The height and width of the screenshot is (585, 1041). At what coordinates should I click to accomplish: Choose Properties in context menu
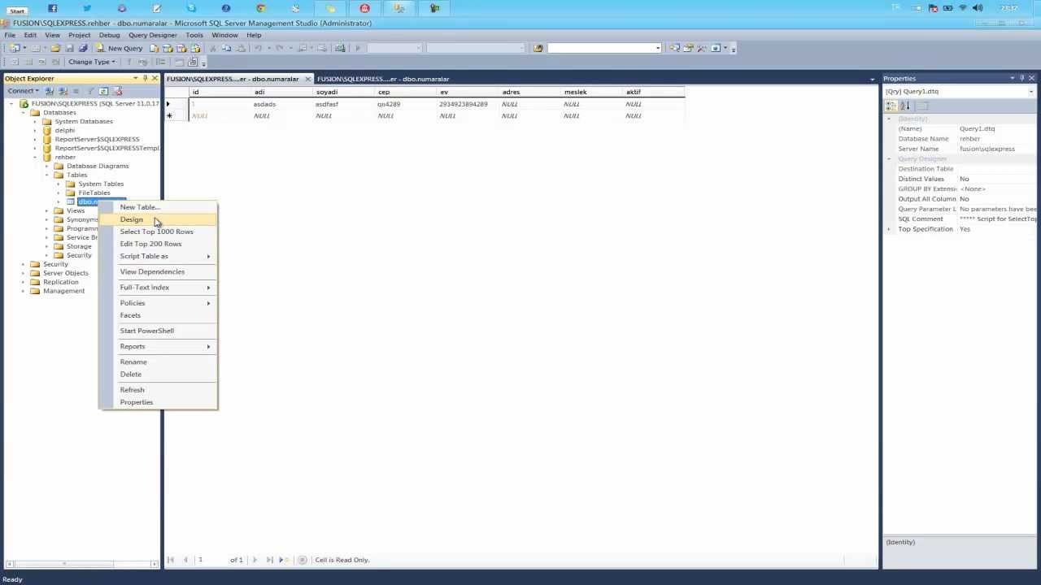pos(159,402)
